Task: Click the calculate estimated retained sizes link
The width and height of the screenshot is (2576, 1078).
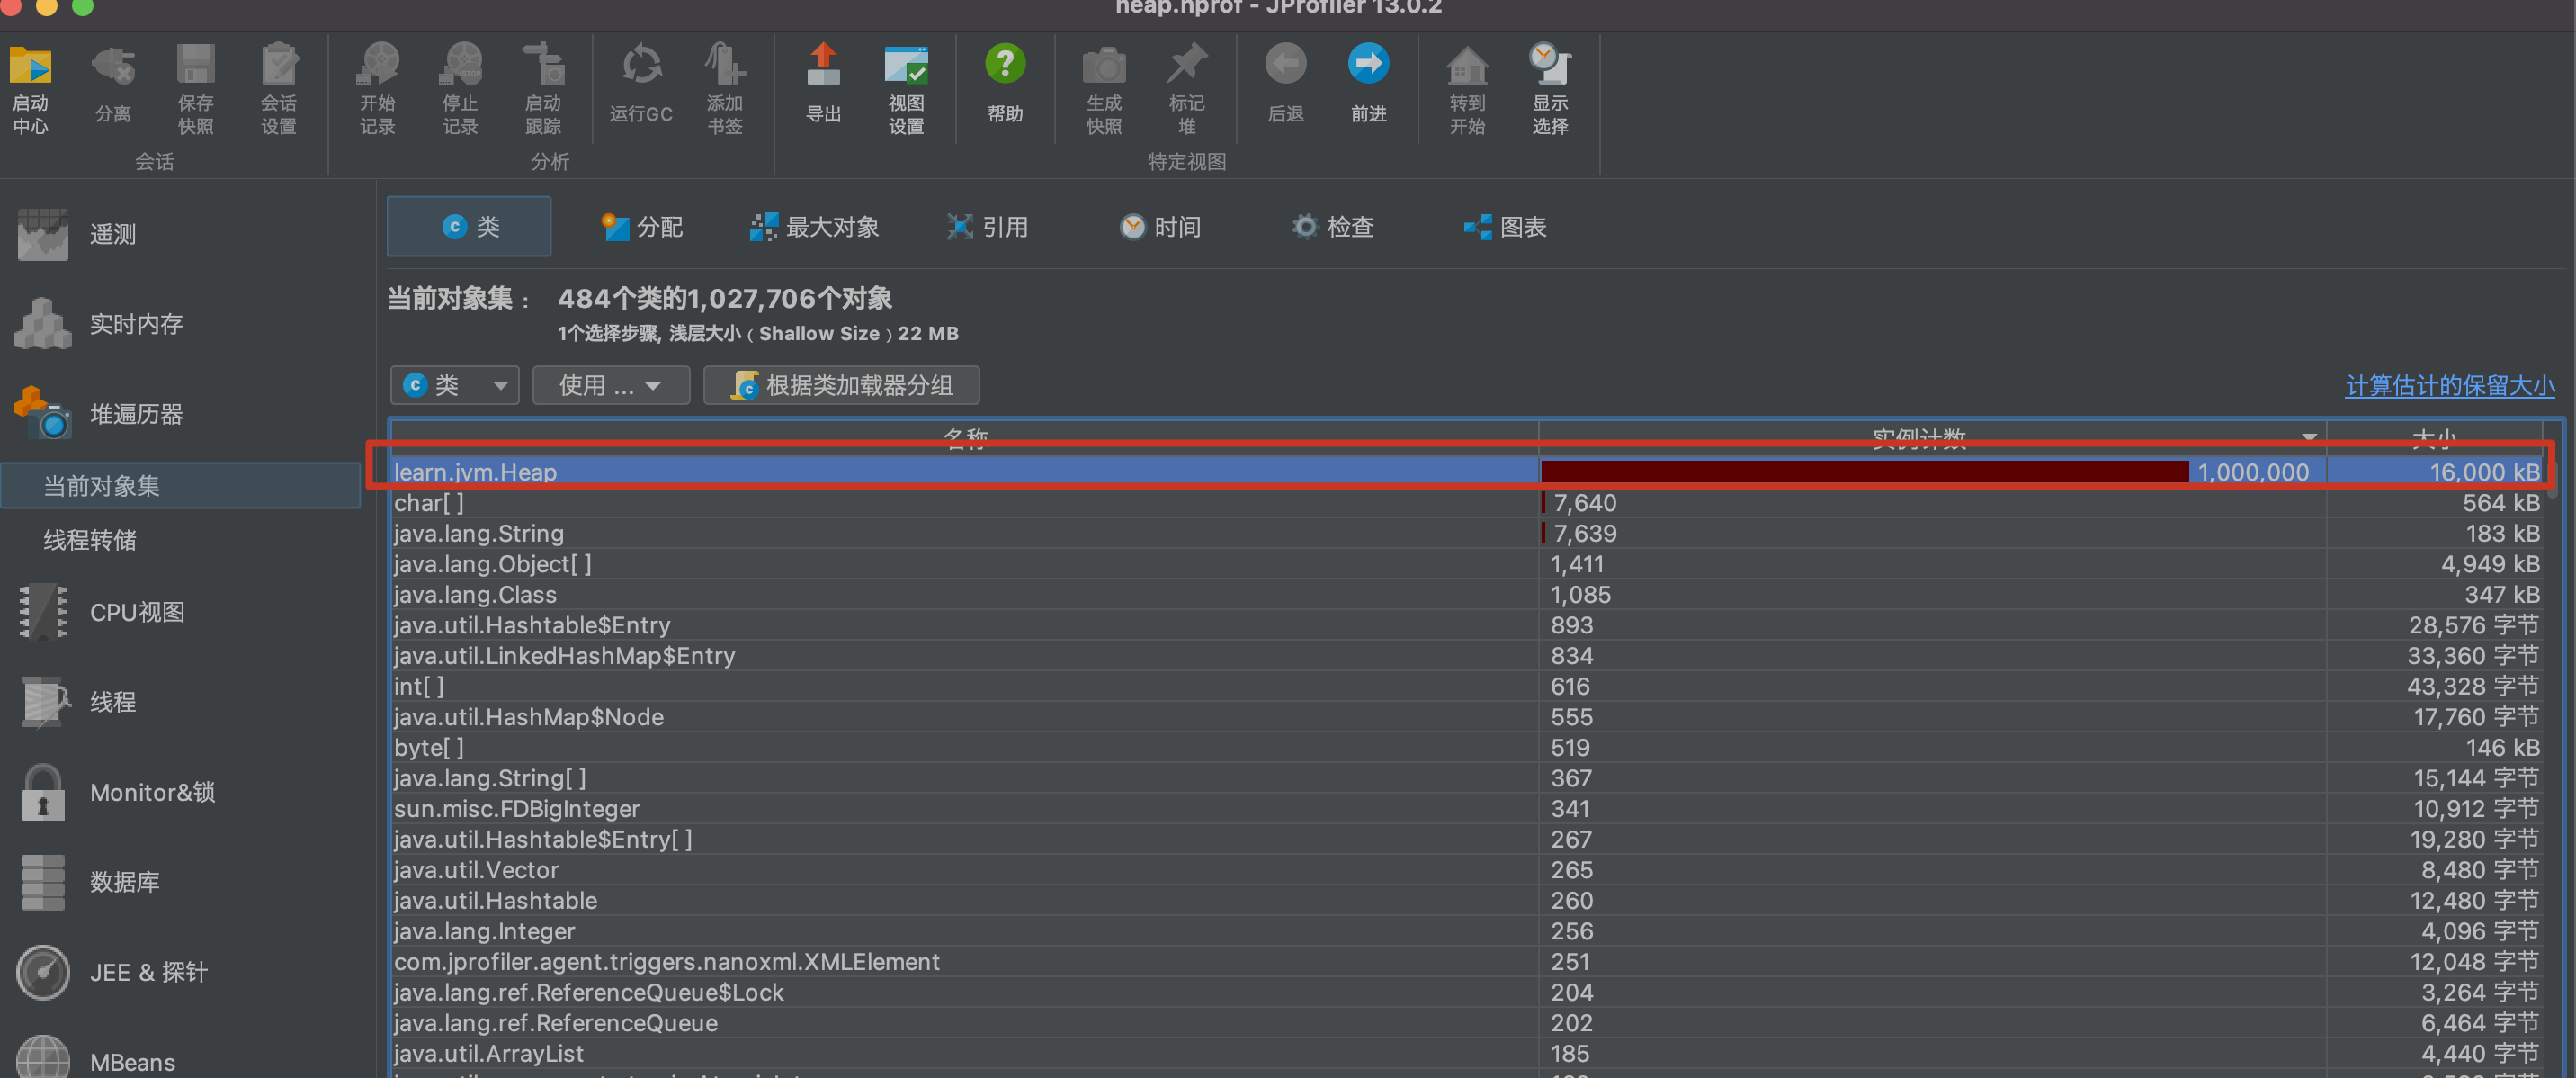Action: tap(2449, 385)
